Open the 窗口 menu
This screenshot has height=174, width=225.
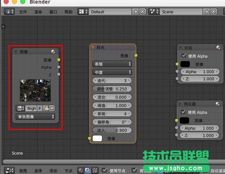[53, 12]
